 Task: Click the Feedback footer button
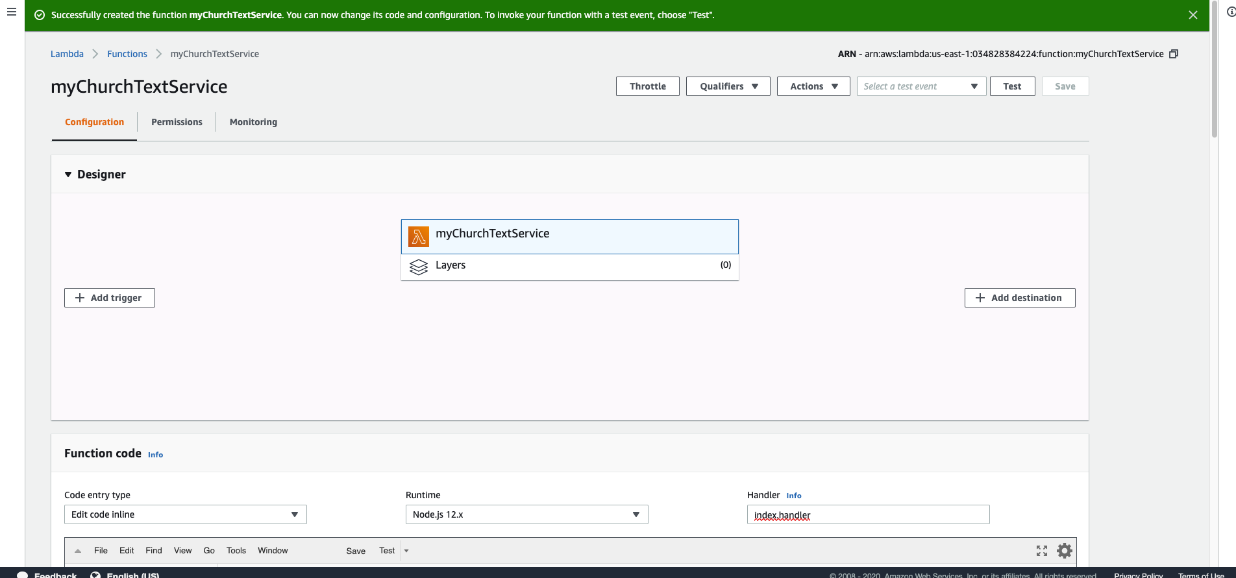[47, 575]
